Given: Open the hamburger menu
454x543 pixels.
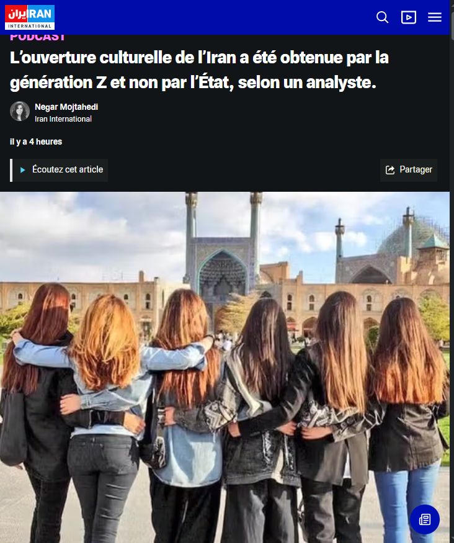Looking at the screenshot, I should 435,17.
